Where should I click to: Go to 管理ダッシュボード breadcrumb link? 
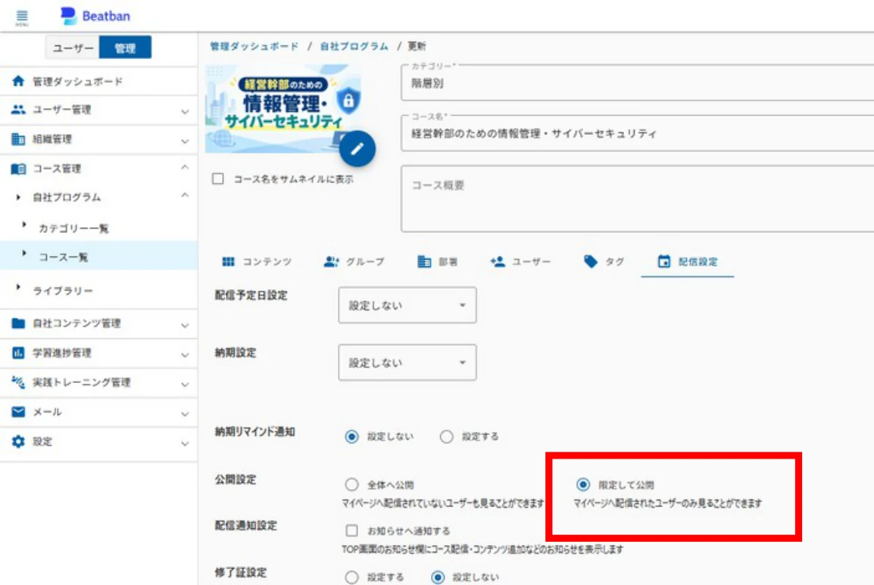[254, 46]
